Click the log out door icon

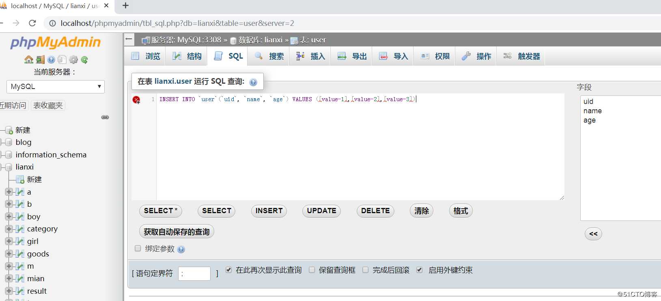tap(40, 60)
